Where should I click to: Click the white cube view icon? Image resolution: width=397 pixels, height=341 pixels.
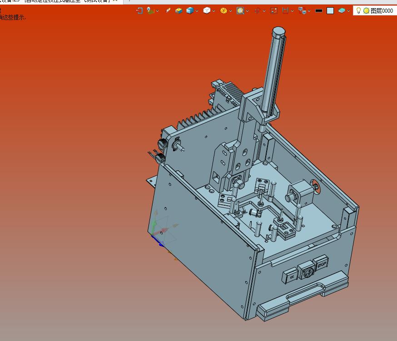click(x=207, y=10)
